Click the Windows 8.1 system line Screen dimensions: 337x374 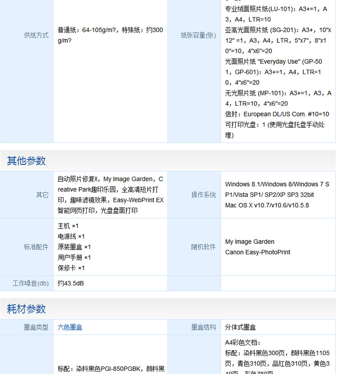[x=277, y=184]
